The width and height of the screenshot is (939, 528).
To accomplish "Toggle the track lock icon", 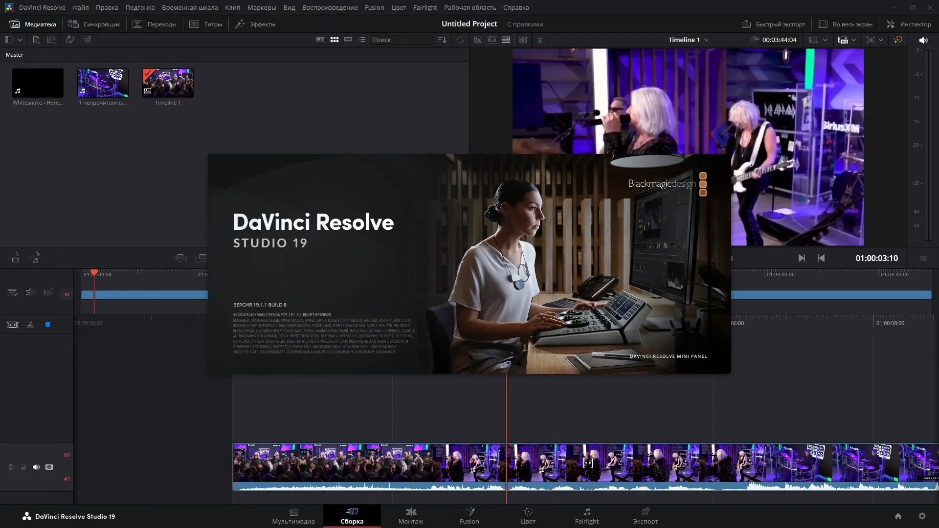I will [x=23, y=467].
